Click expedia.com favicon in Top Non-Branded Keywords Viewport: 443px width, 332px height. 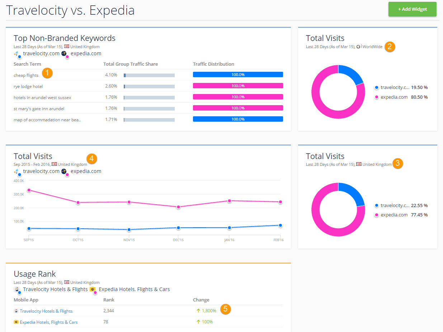(64, 53)
